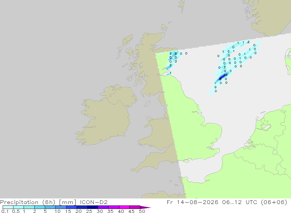Viewport: 291px width, 213px height.
Task: Select the 5–10 mm legend color
Action: click(50, 207)
